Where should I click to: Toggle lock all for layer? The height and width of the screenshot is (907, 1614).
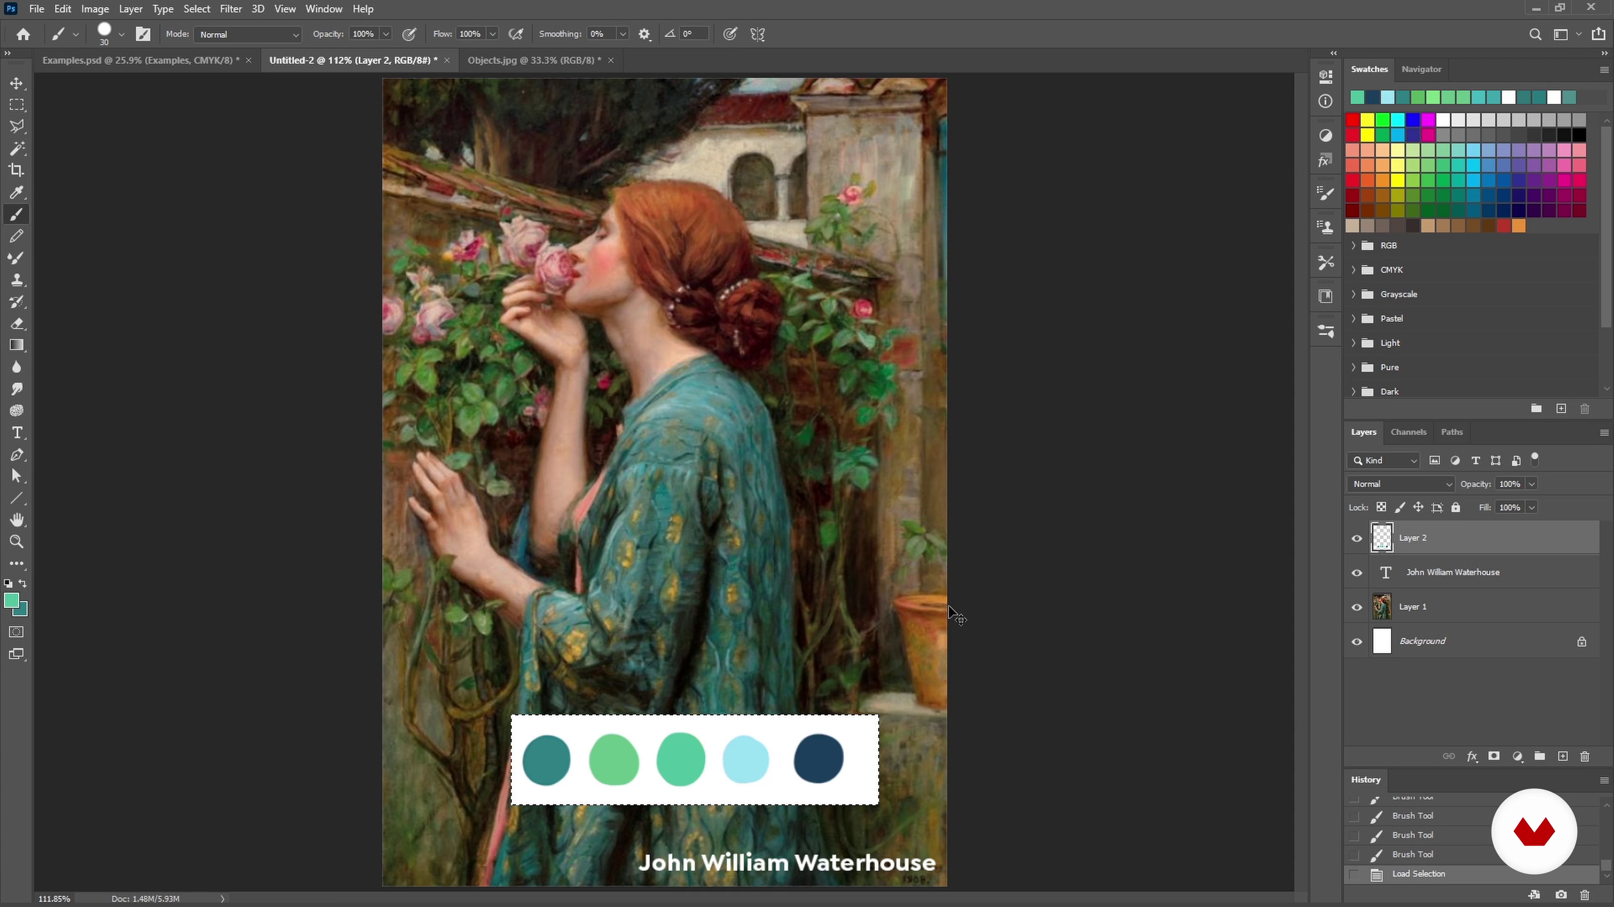(1456, 508)
